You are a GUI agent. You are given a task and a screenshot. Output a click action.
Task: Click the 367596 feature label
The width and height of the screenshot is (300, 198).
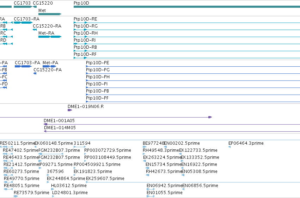coord(55,172)
